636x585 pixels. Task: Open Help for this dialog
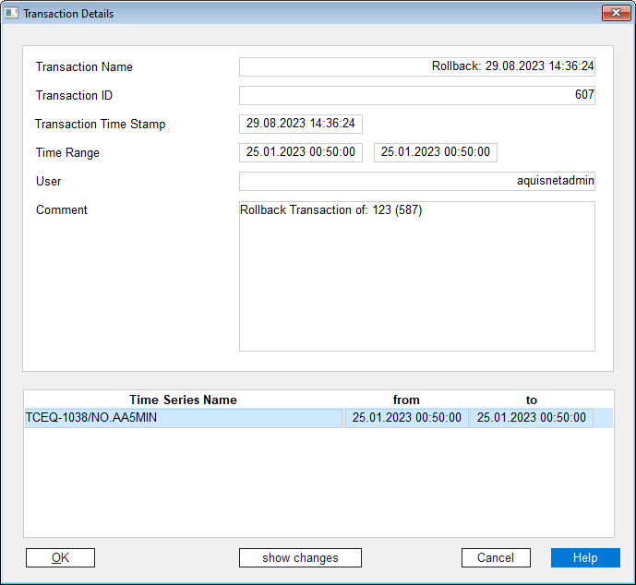coord(584,558)
